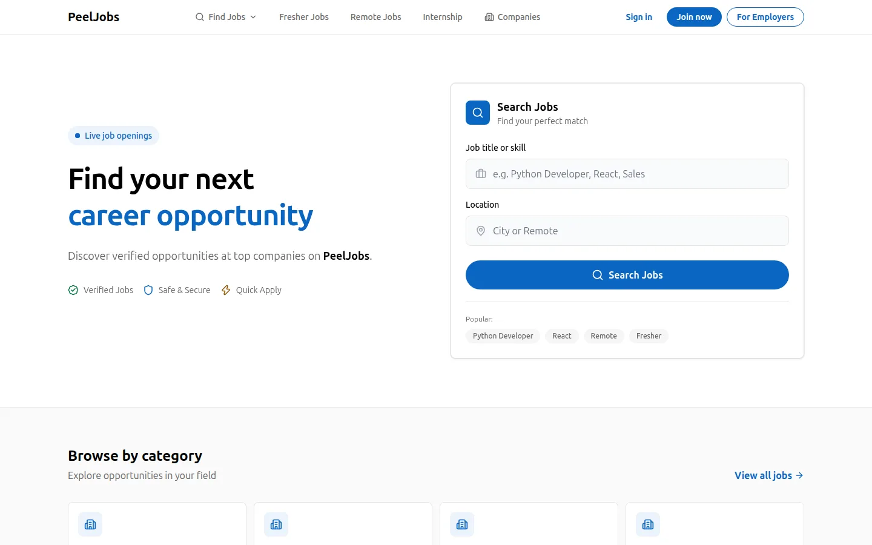The height and width of the screenshot is (545, 872).
Task: Select the Fresher popular tag
Action: point(649,336)
